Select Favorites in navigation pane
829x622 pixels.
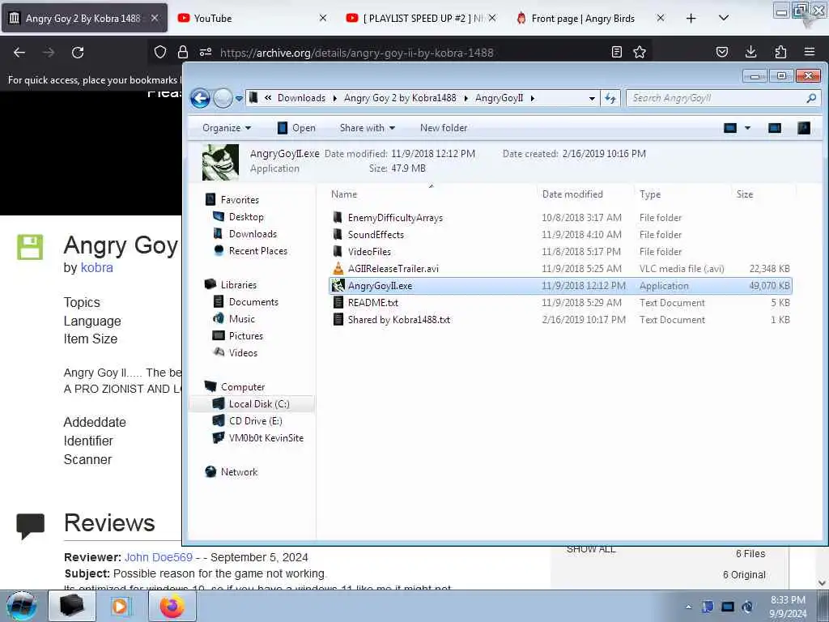(240, 200)
